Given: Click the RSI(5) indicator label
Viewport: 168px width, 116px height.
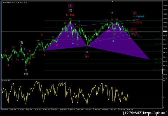Looking at the screenshot, I should [6, 81].
